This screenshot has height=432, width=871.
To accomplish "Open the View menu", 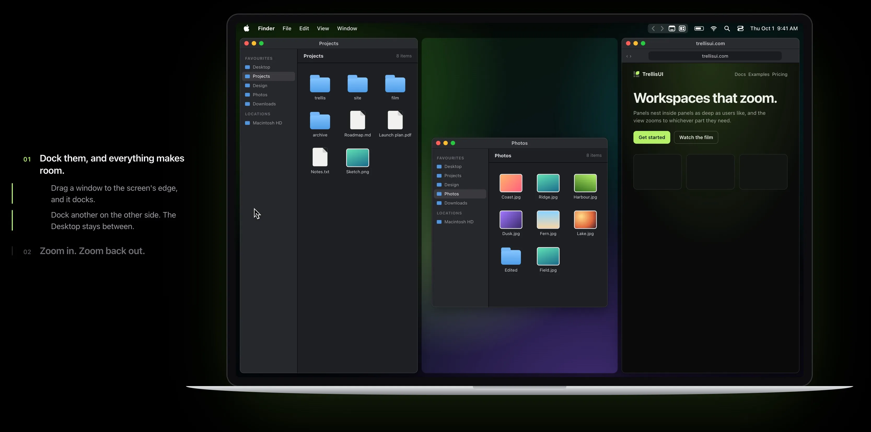I will click(323, 28).
